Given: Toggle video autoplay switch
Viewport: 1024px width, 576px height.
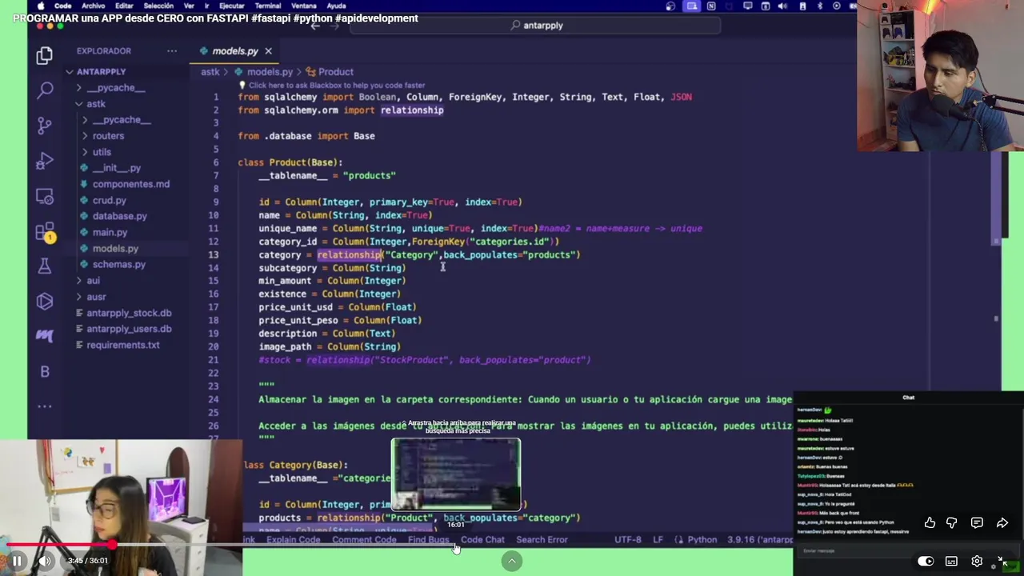Looking at the screenshot, I should [926, 561].
